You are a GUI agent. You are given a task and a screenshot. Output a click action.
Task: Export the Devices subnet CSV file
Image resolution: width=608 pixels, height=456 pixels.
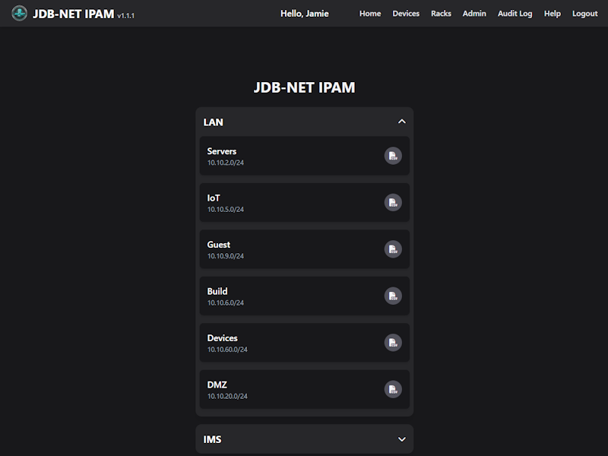[393, 342]
